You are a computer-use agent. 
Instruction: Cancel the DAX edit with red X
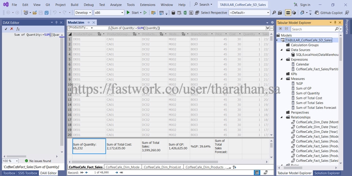pyautogui.click(x=12, y=29)
